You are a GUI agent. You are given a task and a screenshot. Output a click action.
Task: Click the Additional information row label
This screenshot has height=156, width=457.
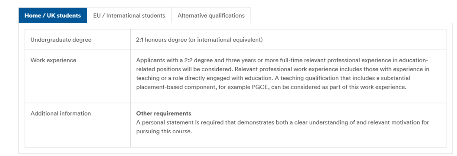click(x=61, y=114)
